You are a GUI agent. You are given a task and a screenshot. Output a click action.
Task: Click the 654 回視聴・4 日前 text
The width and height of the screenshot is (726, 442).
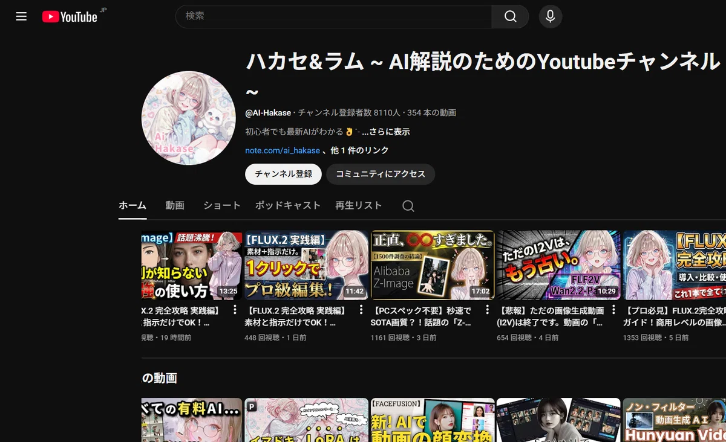pos(528,338)
